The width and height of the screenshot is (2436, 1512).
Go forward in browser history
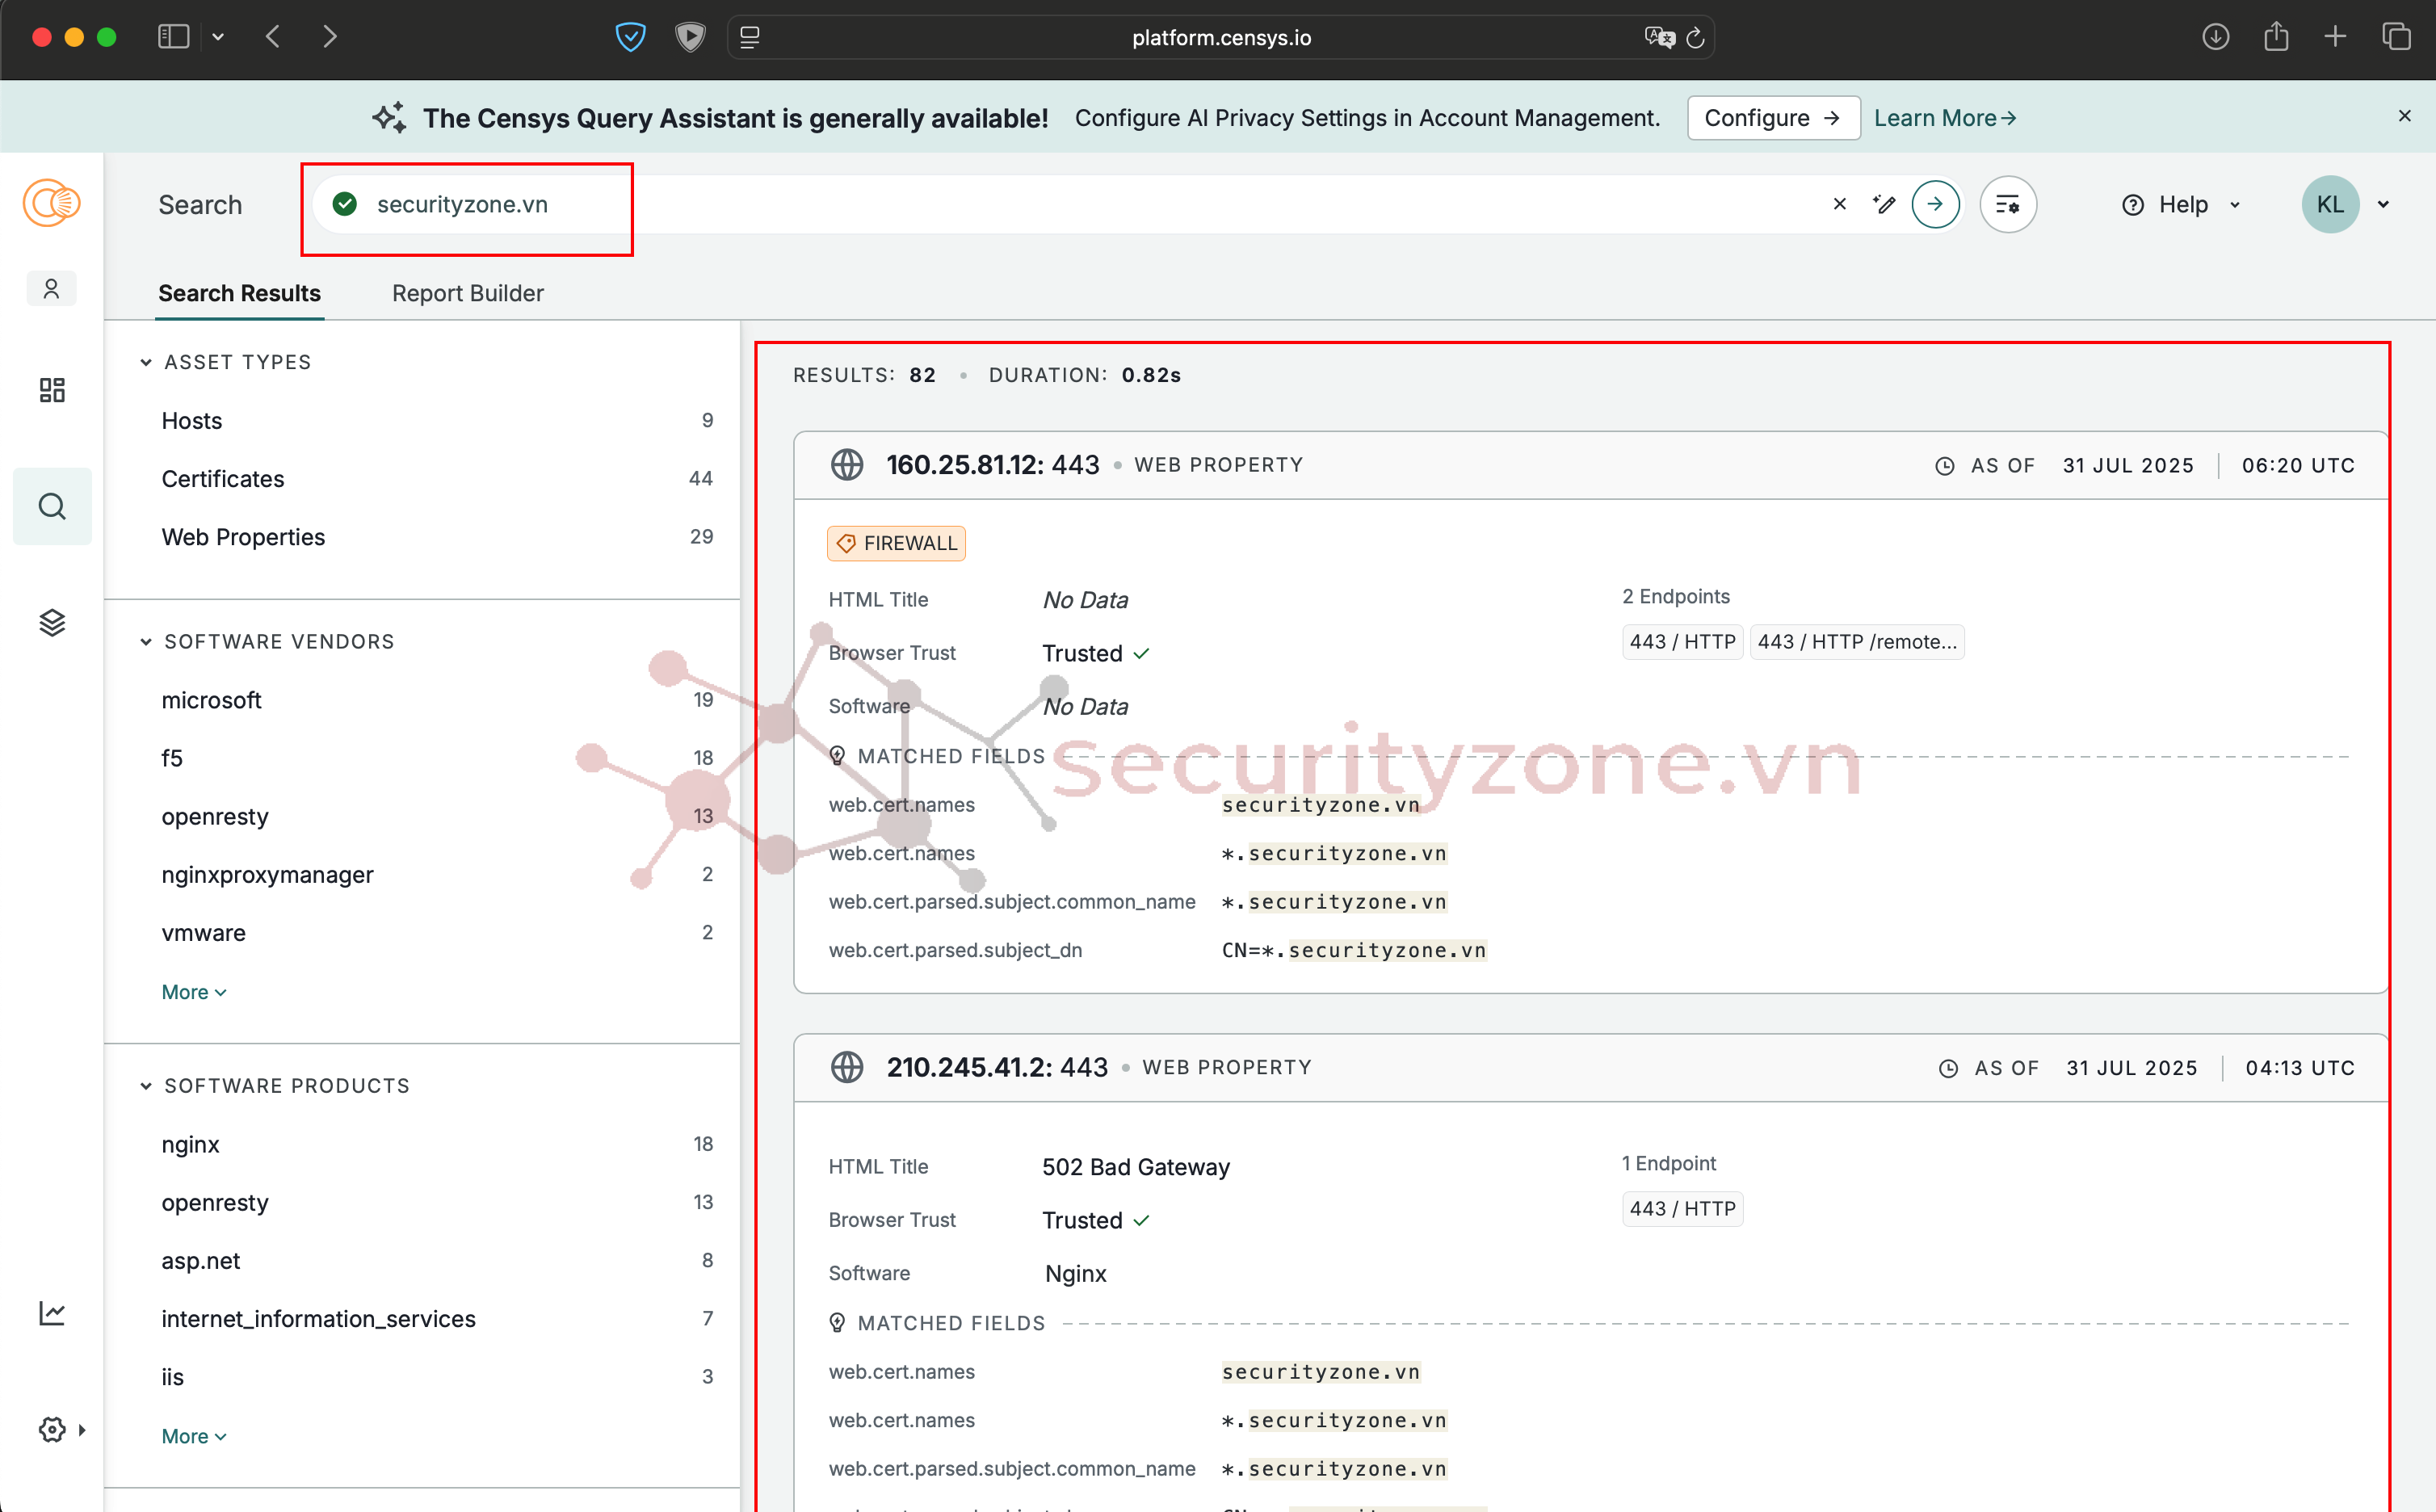click(x=330, y=37)
